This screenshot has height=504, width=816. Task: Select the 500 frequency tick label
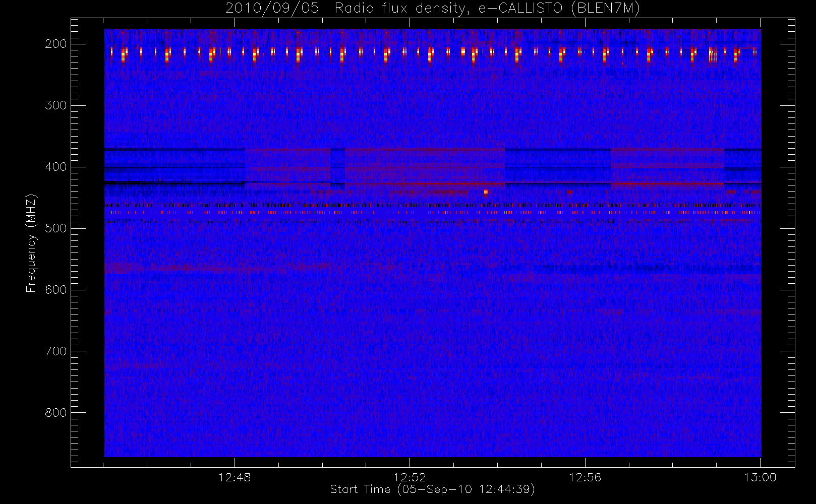click(55, 228)
